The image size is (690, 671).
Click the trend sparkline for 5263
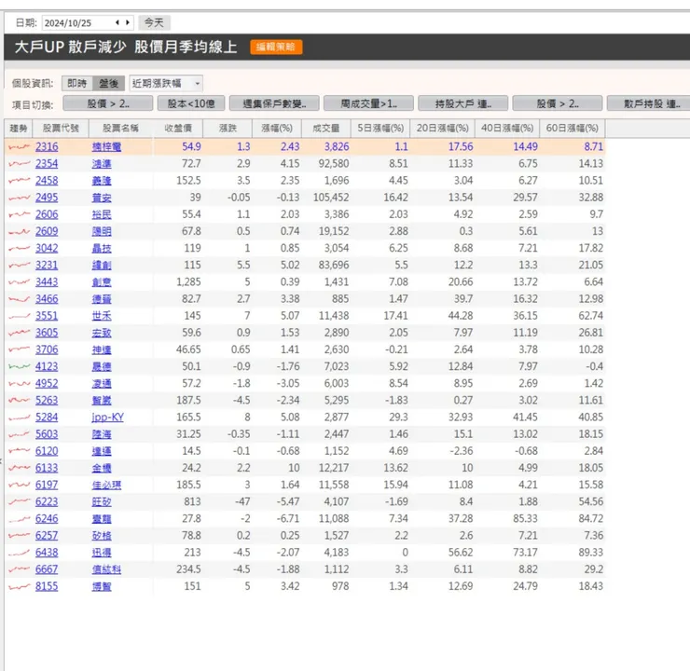pos(20,401)
